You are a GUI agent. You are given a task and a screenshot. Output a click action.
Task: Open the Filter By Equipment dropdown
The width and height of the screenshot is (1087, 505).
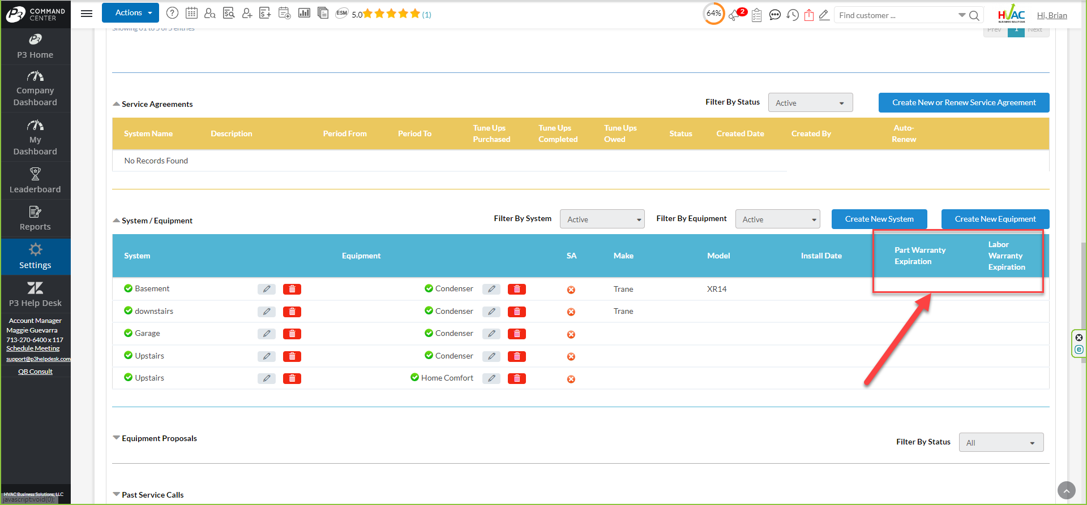(x=778, y=219)
